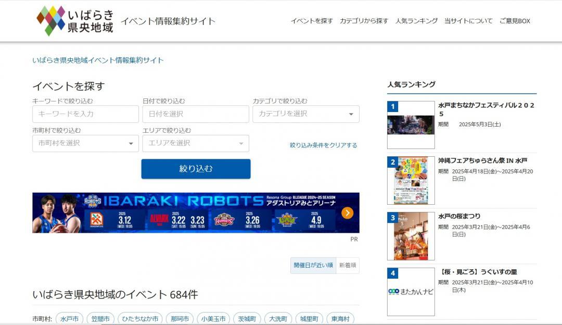Click the orange arrow on Ibaraki Robots banner

tap(348, 213)
